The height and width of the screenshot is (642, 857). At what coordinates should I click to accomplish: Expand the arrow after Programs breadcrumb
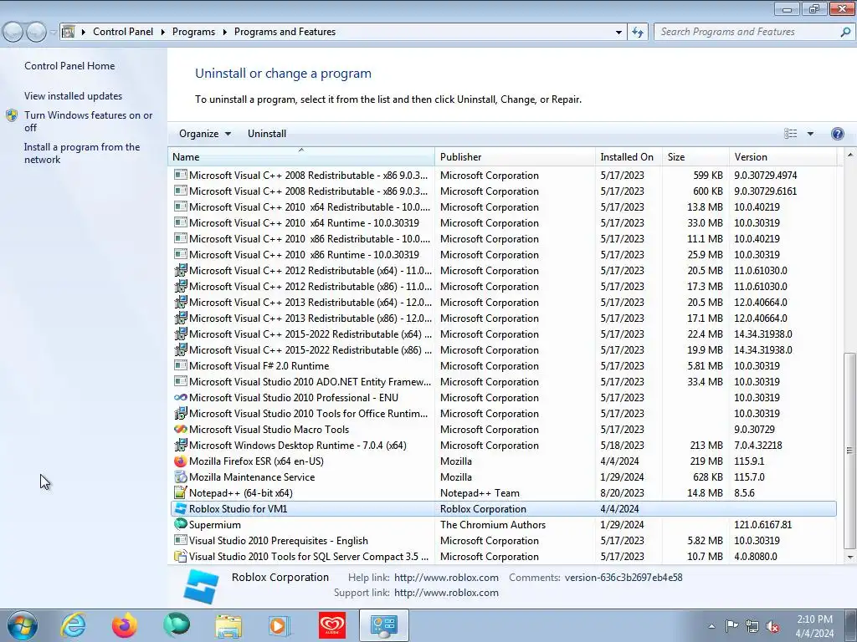point(224,33)
